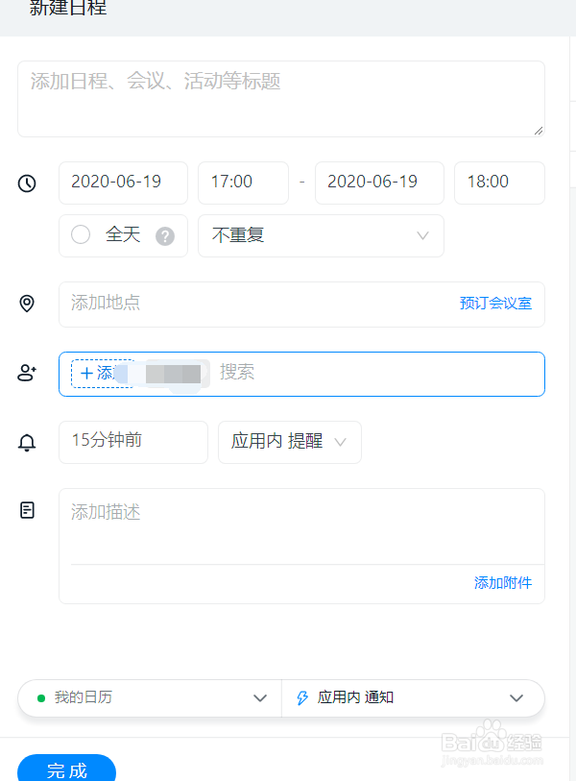Click the dashed add participant button
The image size is (576, 781).
click(x=103, y=374)
